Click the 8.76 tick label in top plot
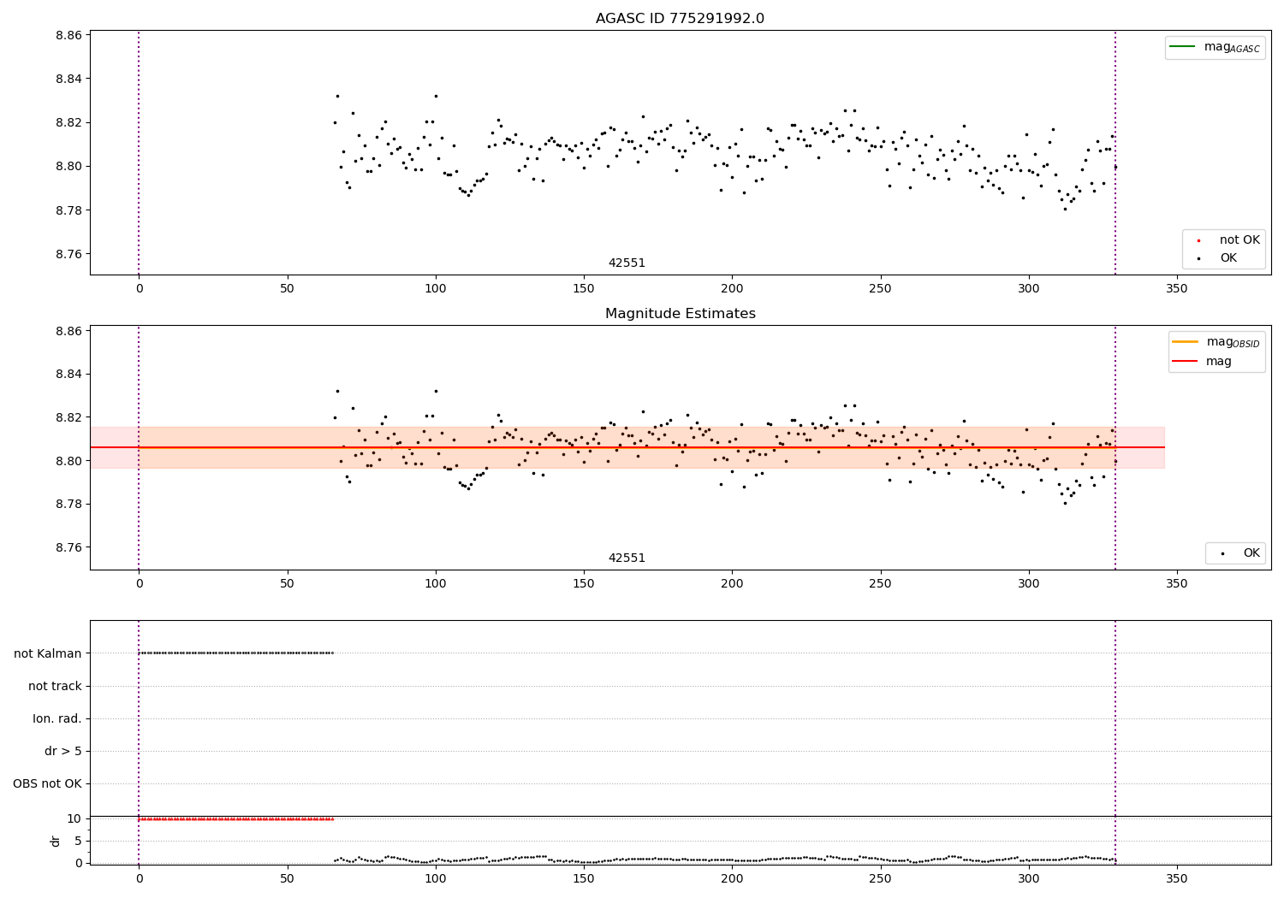 point(68,254)
